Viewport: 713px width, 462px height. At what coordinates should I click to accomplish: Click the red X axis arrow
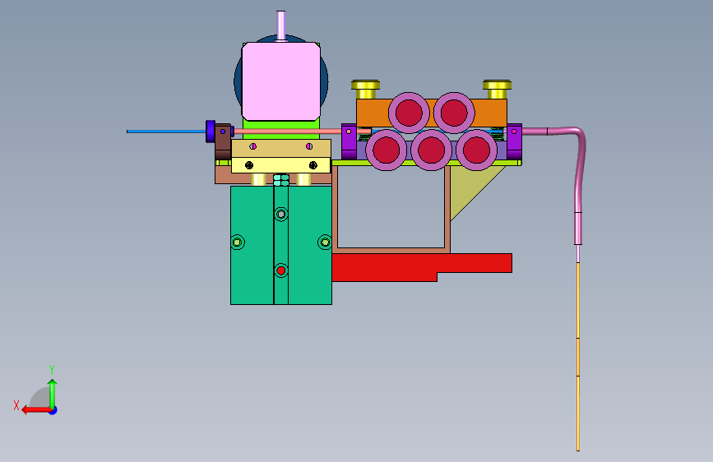pos(36,410)
